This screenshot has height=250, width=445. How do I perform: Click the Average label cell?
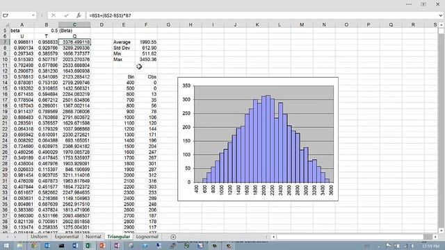coord(124,42)
